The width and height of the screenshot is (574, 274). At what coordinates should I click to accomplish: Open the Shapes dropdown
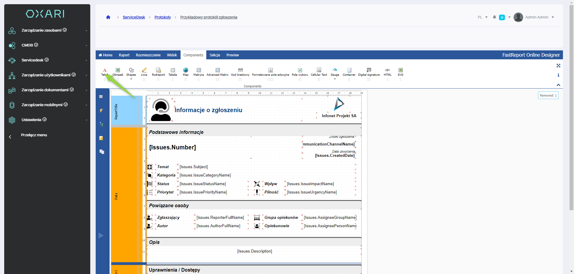131,79
